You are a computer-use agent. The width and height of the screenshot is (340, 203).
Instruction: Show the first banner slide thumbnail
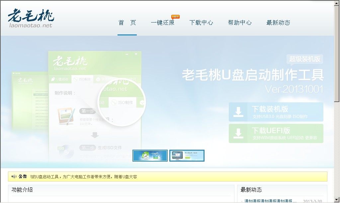coord(150,156)
